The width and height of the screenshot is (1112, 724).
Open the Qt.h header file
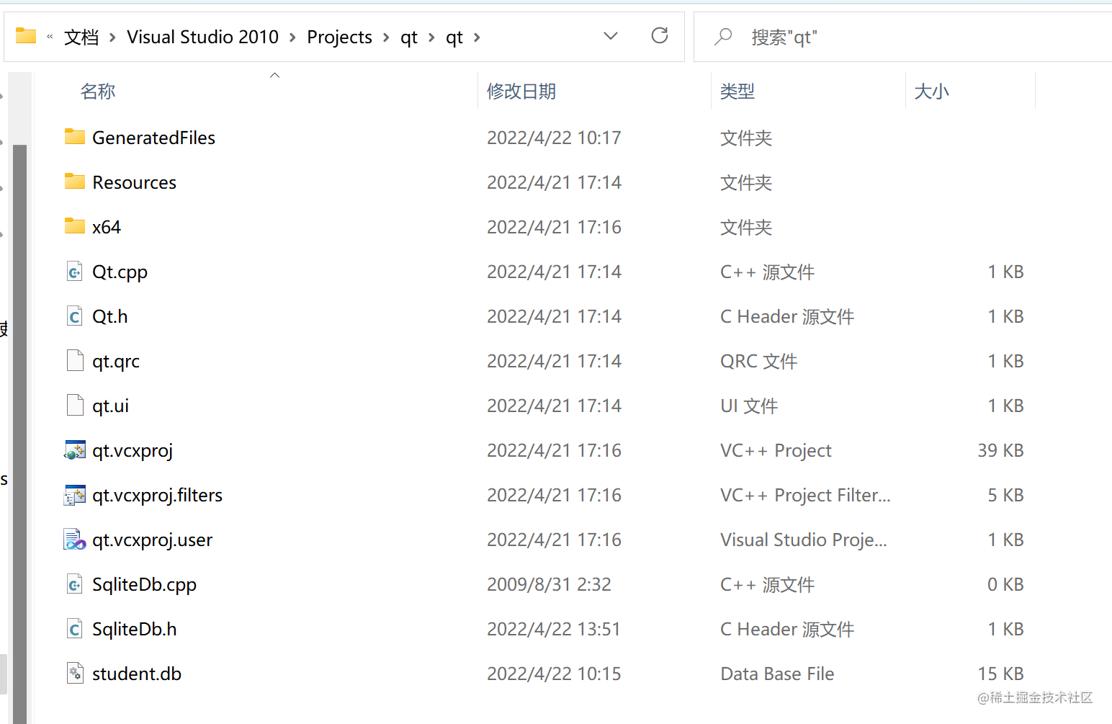pos(109,316)
